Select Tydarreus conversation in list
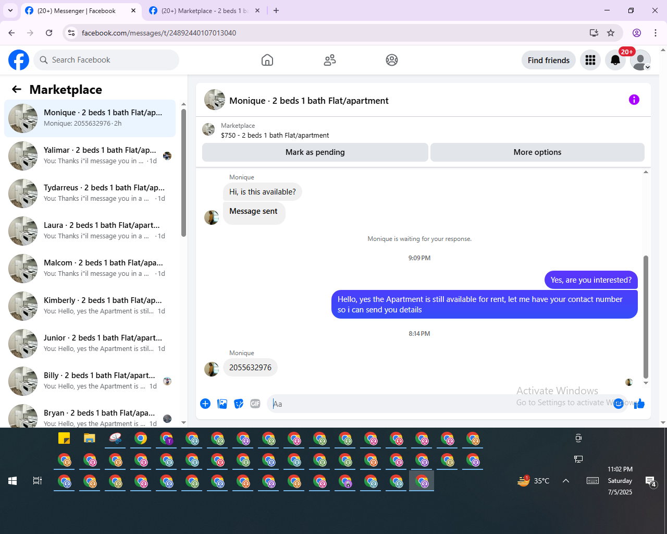This screenshot has height=534, width=667. 90,193
